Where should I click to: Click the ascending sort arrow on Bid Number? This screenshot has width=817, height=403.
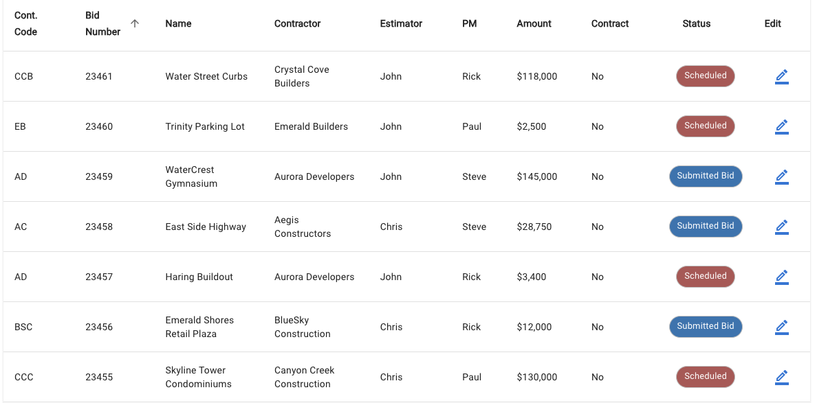[135, 23]
